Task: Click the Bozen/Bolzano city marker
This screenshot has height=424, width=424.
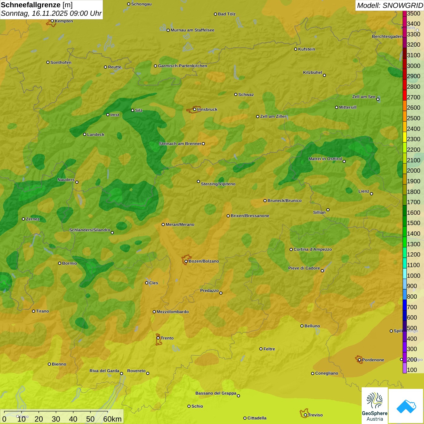Action: tap(186, 261)
